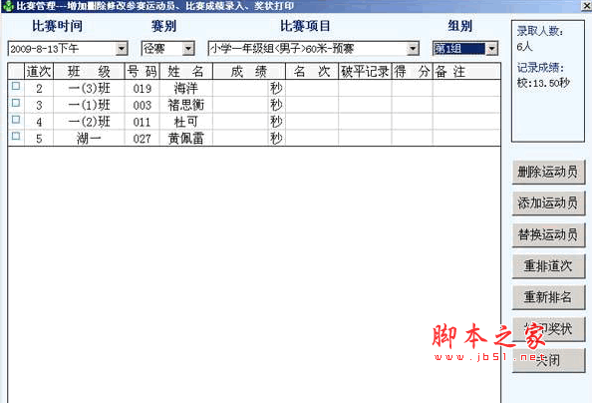Select the name cell 杜可
Screen dimensions: 592x403
coord(186,122)
